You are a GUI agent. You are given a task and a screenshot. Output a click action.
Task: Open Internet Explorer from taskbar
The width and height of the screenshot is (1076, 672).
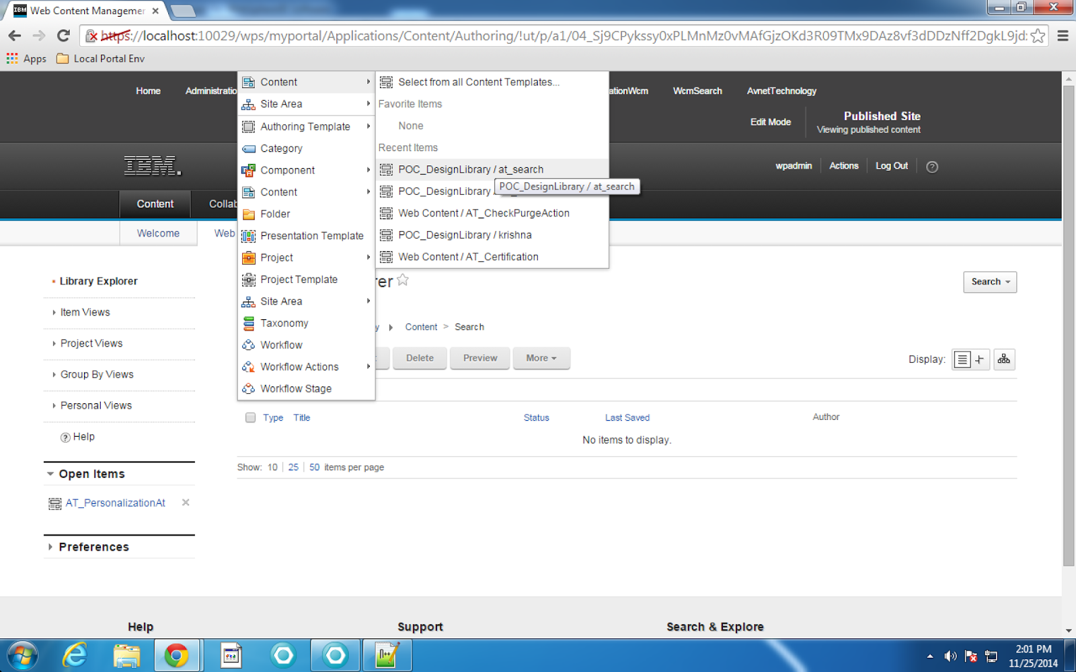pyautogui.click(x=75, y=655)
